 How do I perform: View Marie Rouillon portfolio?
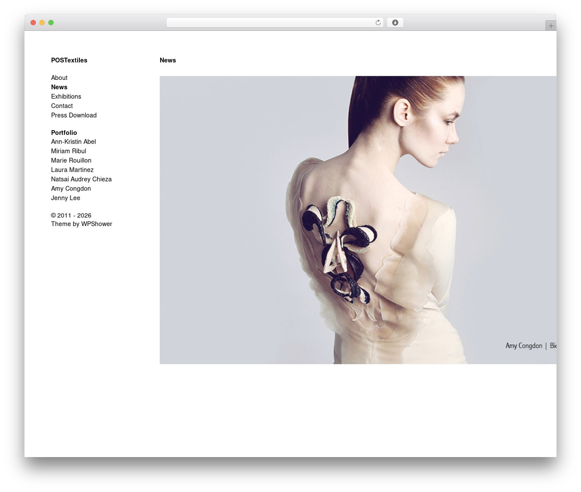pyautogui.click(x=71, y=161)
